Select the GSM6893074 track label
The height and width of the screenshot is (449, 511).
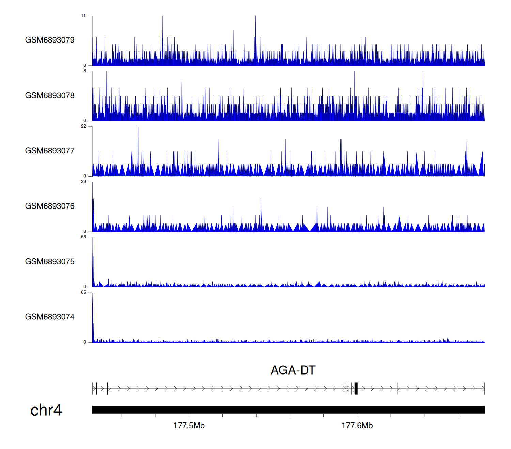pos(50,317)
